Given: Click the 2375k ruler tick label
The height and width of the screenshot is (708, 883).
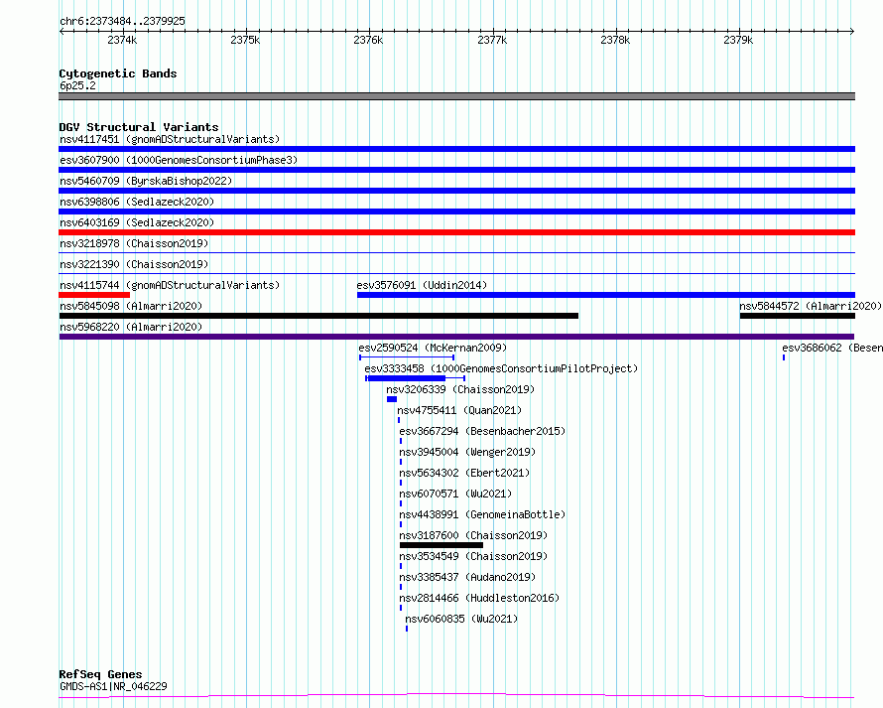Looking at the screenshot, I should pos(245,40).
